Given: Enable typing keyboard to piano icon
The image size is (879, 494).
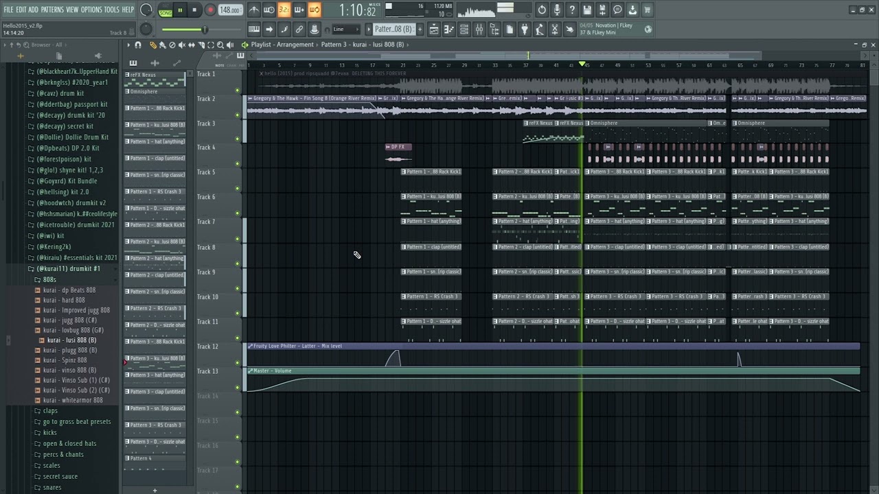Looking at the screenshot, I should point(254,29).
